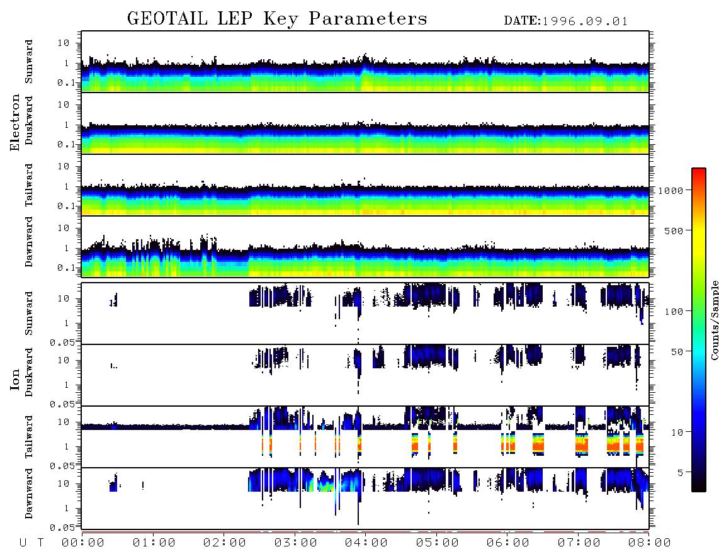
Task: Click the "01:00" time tick label
Action: (154, 543)
